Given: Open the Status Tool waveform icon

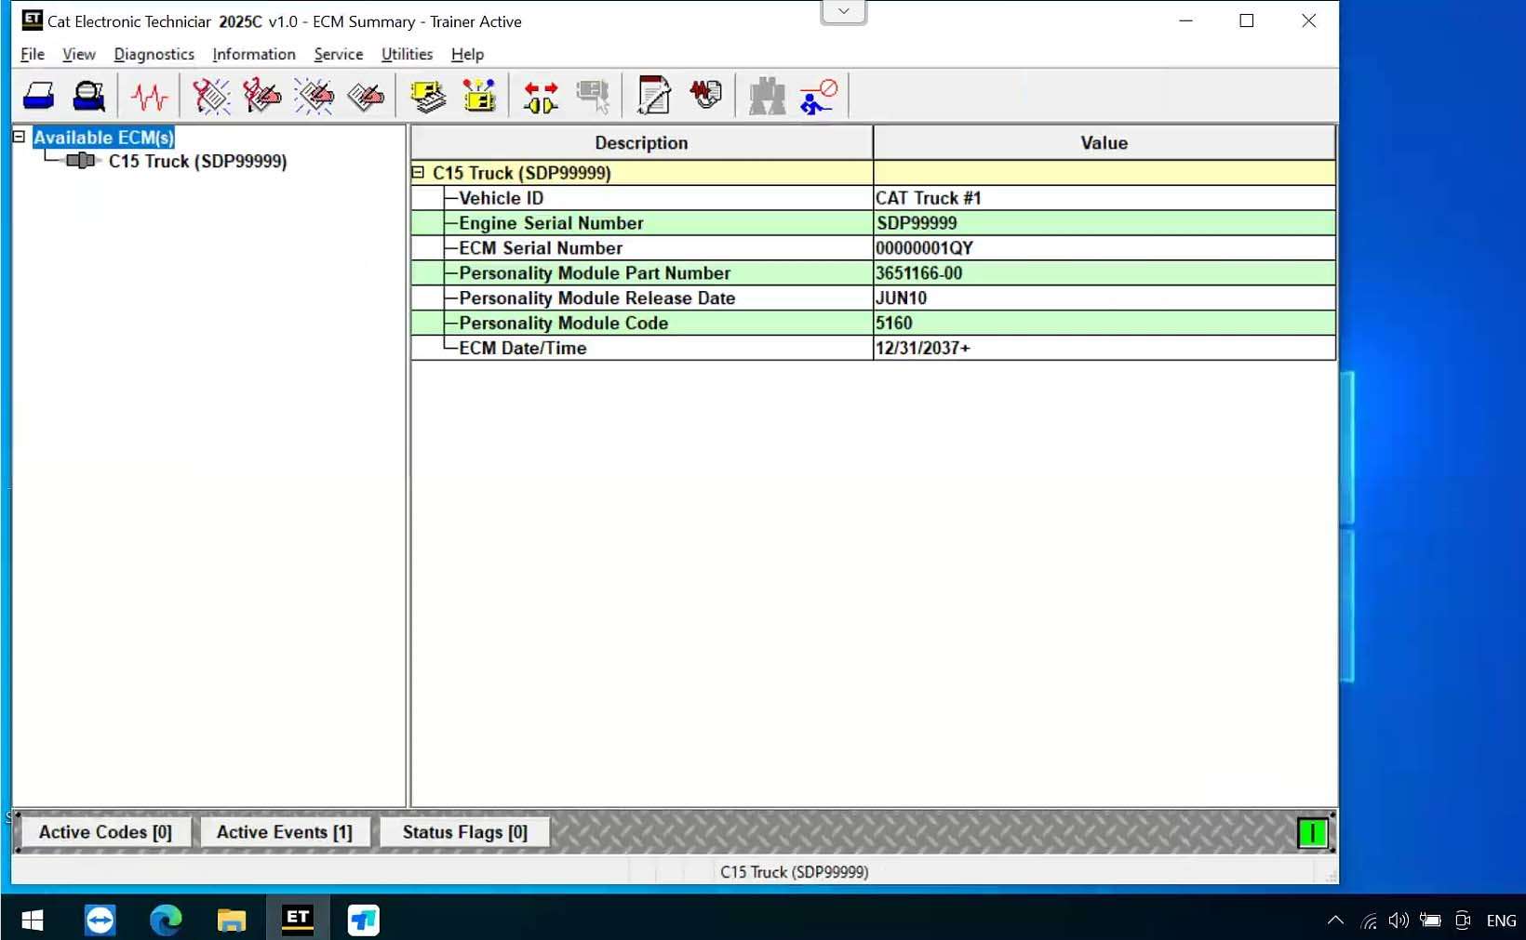Looking at the screenshot, I should click(x=149, y=96).
